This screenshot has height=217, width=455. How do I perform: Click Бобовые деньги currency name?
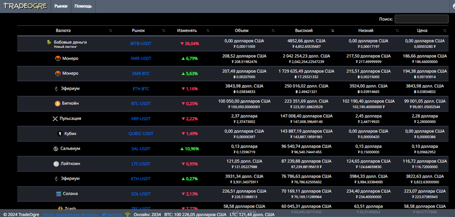pos(70,42)
